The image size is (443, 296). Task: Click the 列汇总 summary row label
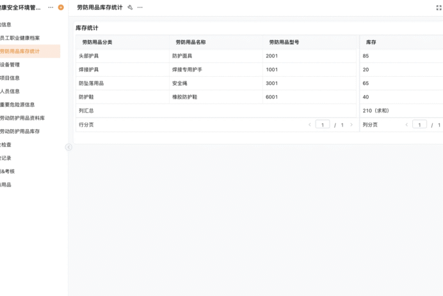(86, 111)
